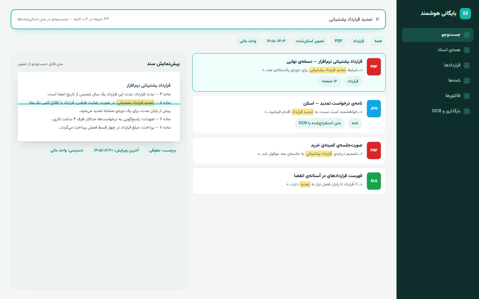Image resolution: width=479 pixels, height=299 pixels.
Task: Click the قرارداد tag on the first result
Action: tap(353, 81)
